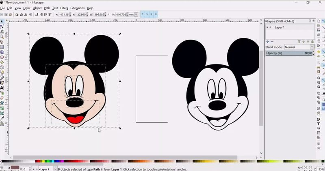Click X position stepper arrows

coord(70,15)
